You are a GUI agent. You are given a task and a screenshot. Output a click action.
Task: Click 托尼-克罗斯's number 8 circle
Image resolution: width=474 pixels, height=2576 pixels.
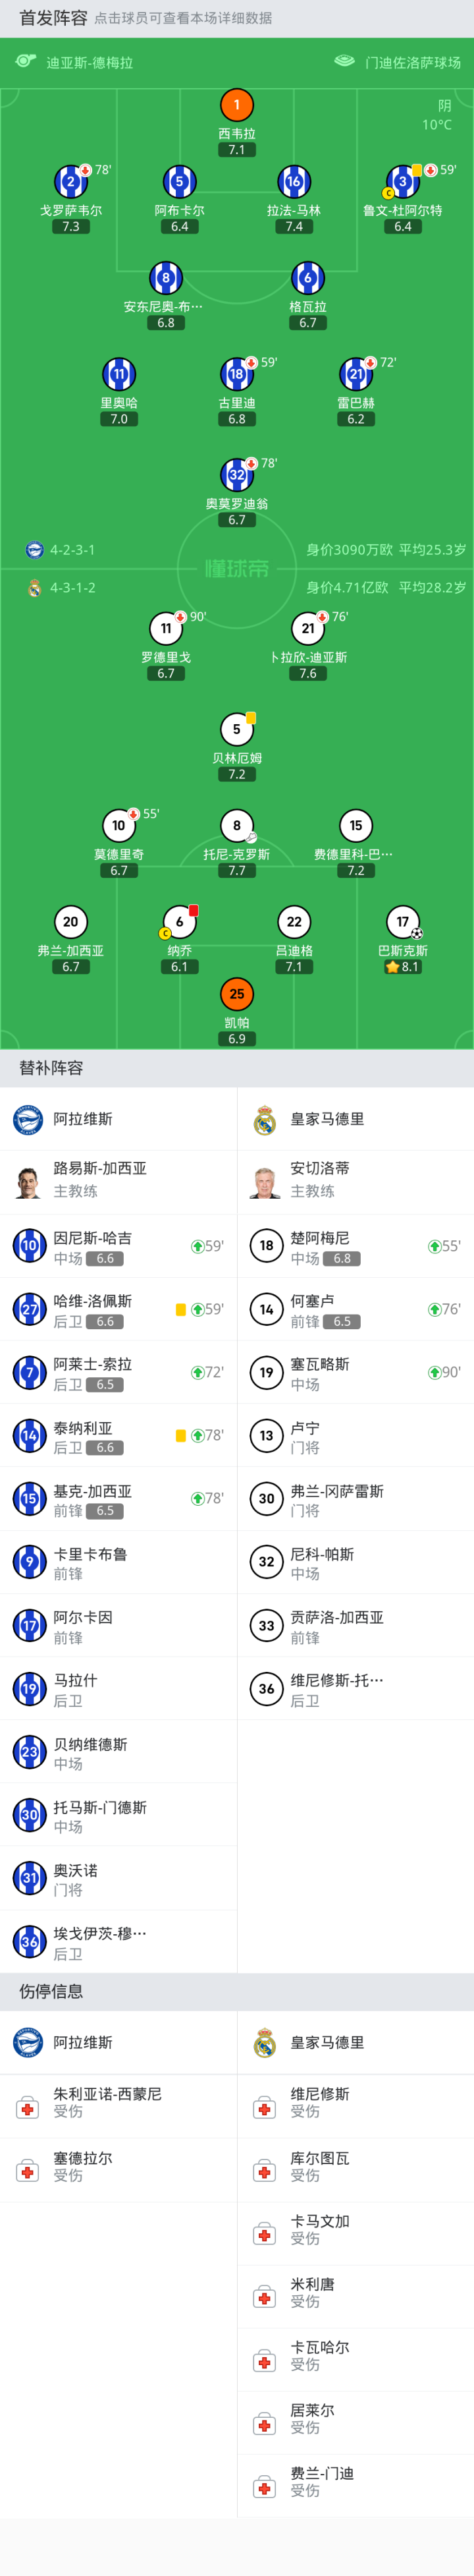click(x=237, y=825)
